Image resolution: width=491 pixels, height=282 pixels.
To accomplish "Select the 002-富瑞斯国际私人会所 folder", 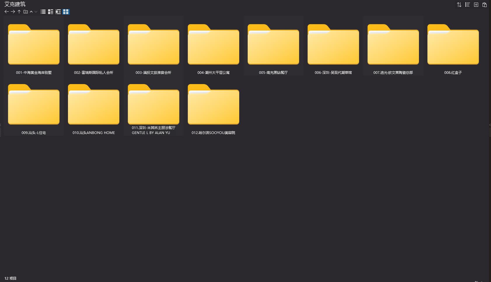I will (x=94, y=46).
